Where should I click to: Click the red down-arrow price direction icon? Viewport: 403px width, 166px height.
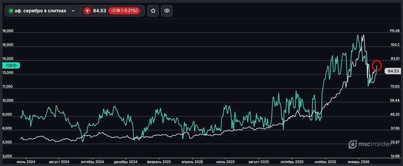[87, 11]
